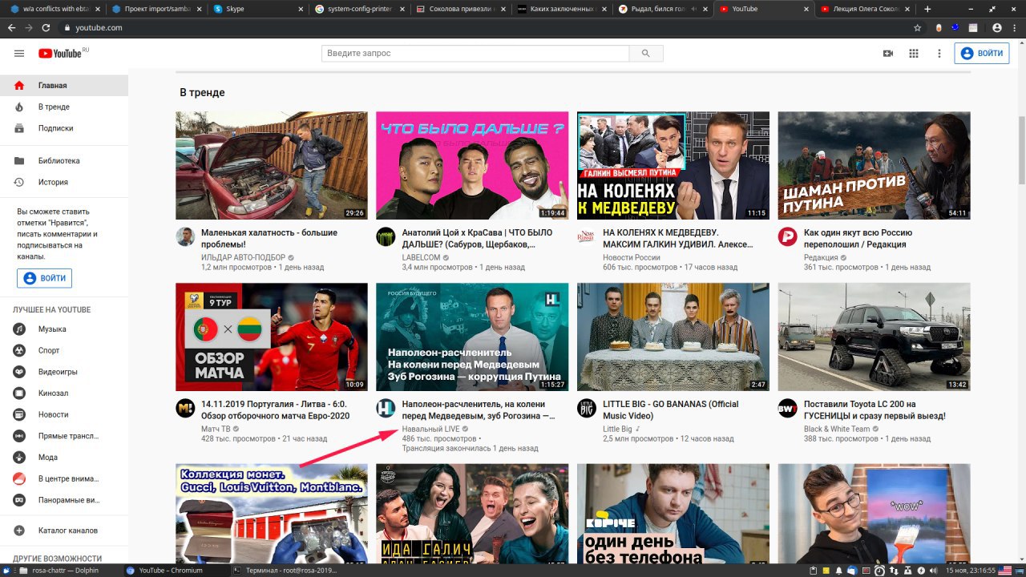Screen dimensions: 1026x577
Task: Click the Black & White Team channel name
Action: [836, 429]
